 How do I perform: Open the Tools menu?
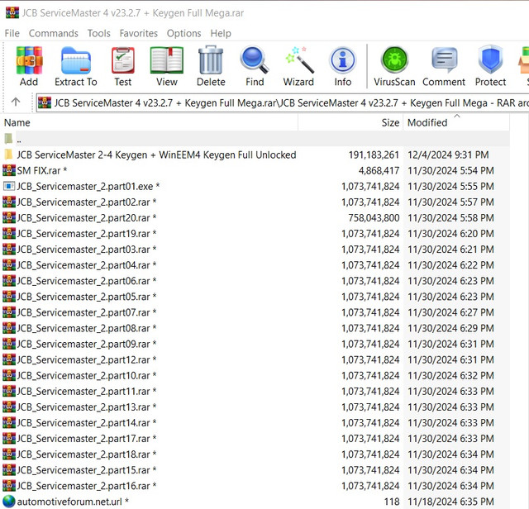pos(99,33)
